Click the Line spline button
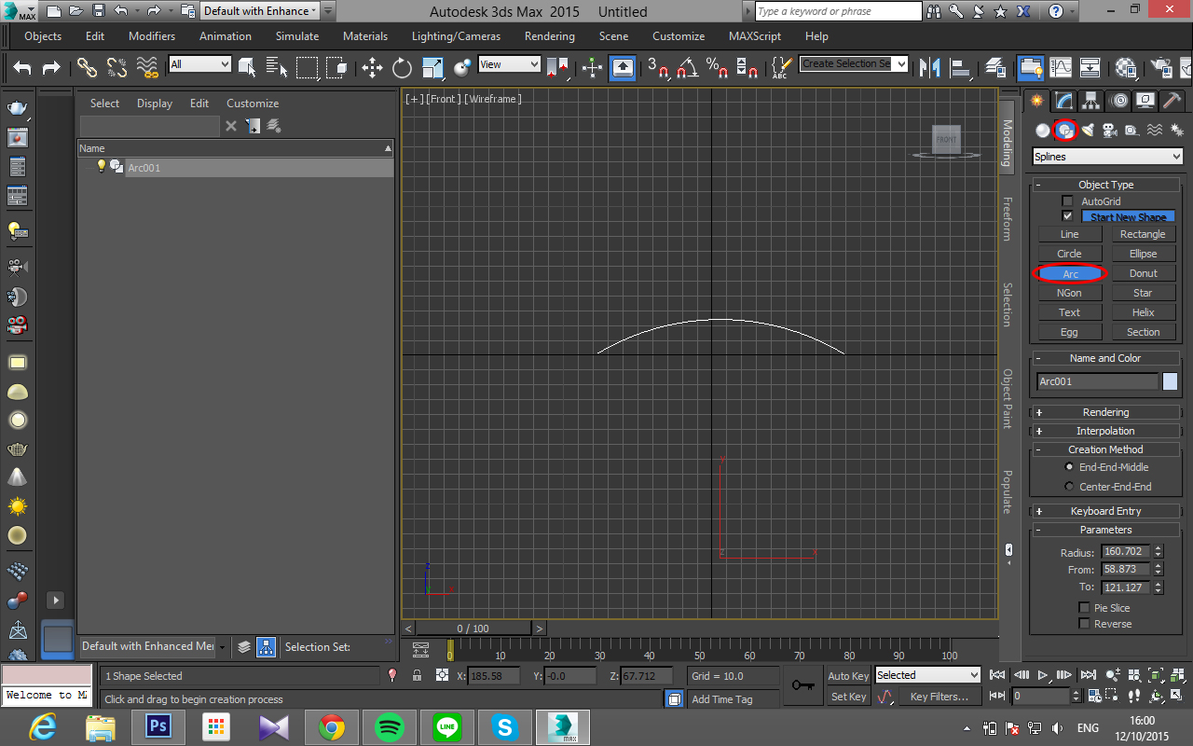The image size is (1193, 746). [1070, 234]
